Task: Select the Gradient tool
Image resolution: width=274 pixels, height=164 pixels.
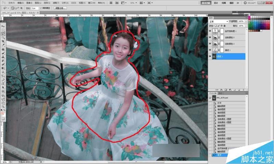Action: [3, 68]
